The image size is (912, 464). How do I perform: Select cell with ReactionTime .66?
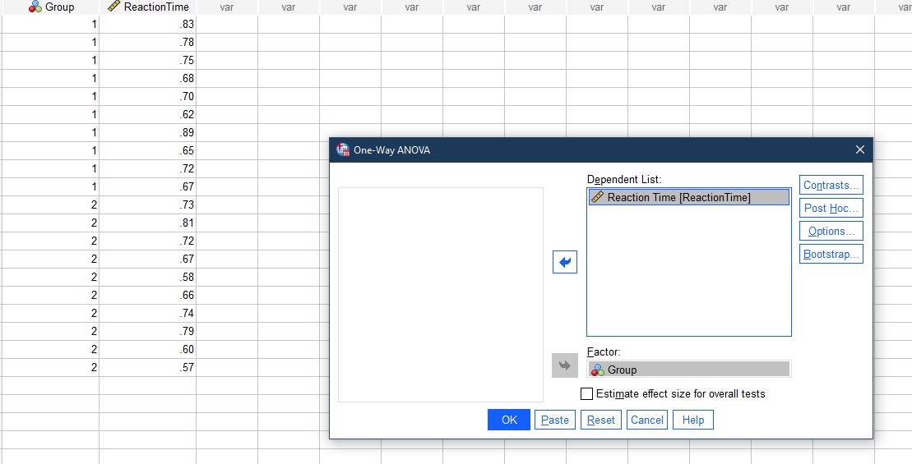point(148,295)
